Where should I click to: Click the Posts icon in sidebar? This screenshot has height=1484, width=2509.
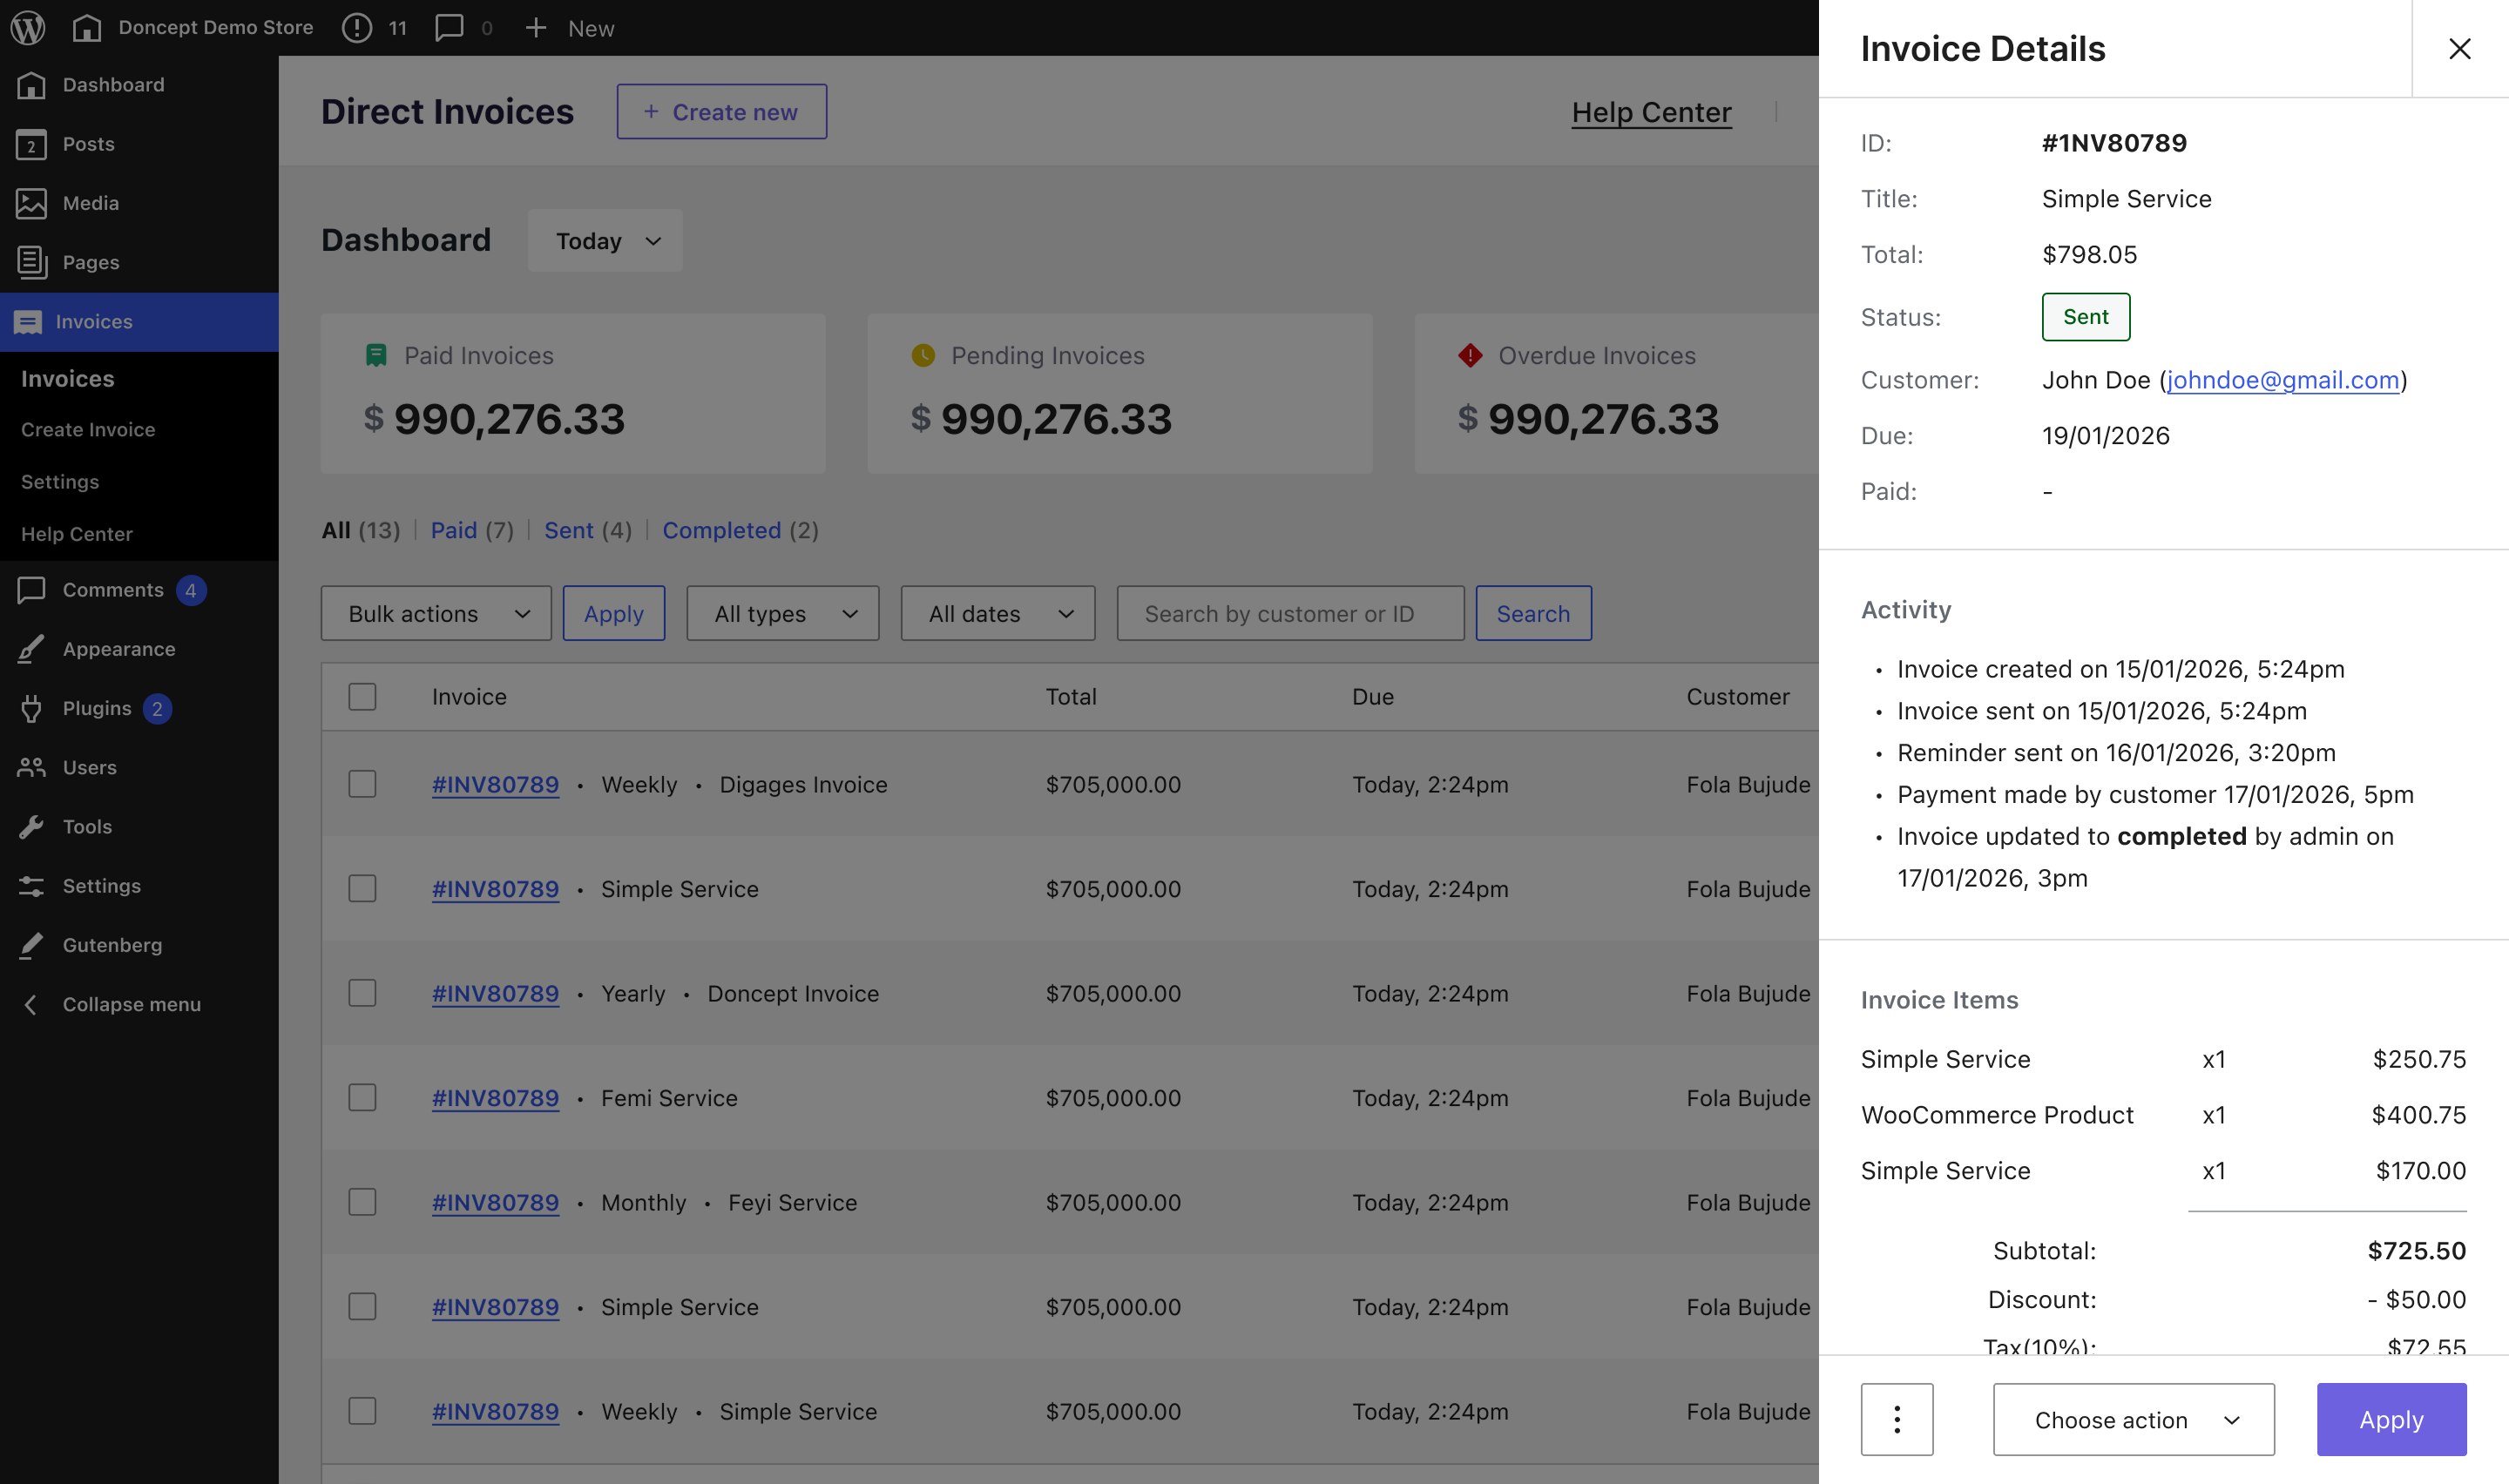click(31, 144)
